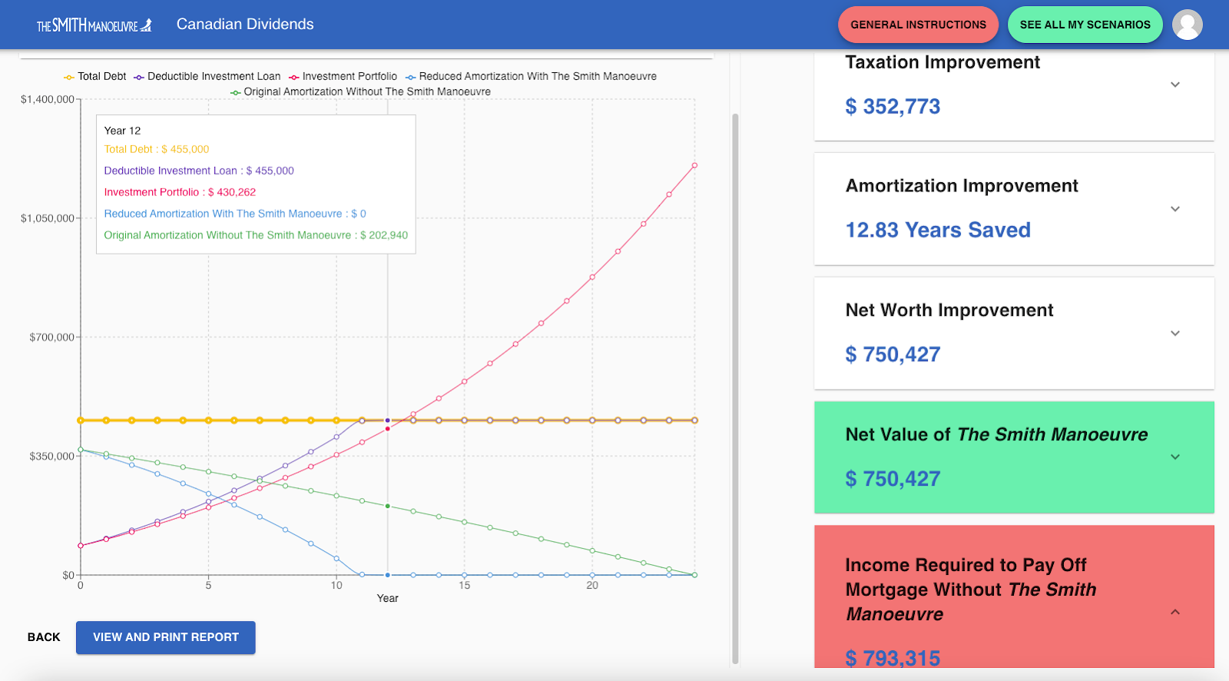
Task: Expand the Amortization Improvement card
Action: (1175, 209)
